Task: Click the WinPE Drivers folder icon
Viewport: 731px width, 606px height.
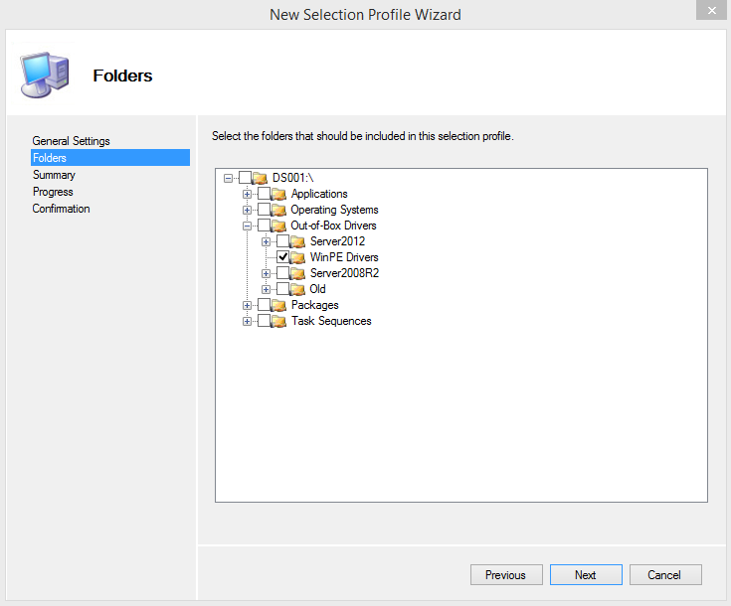Action: [x=298, y=257]
